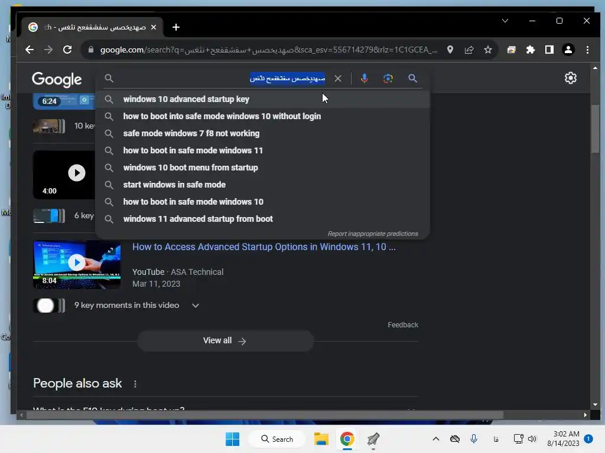Click the View all button

225,341
